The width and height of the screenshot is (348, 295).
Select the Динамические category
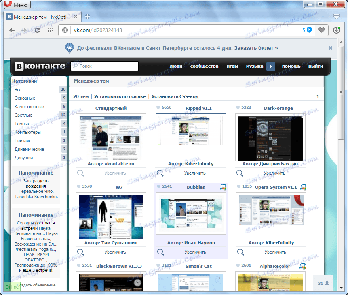[39, 149]
